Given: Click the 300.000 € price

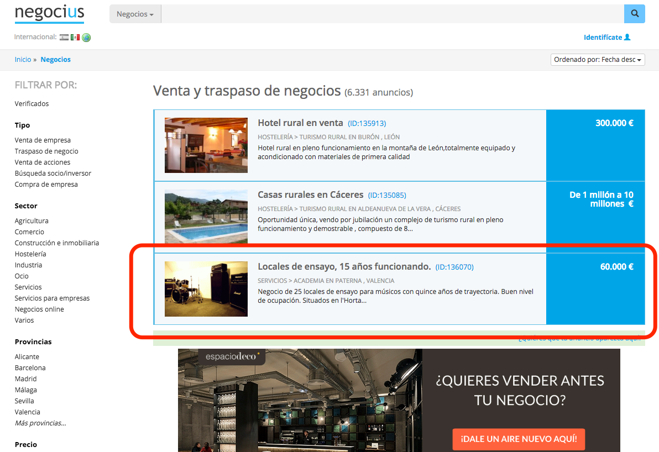Looking at the screenshot, I should (x=614, y=123).
